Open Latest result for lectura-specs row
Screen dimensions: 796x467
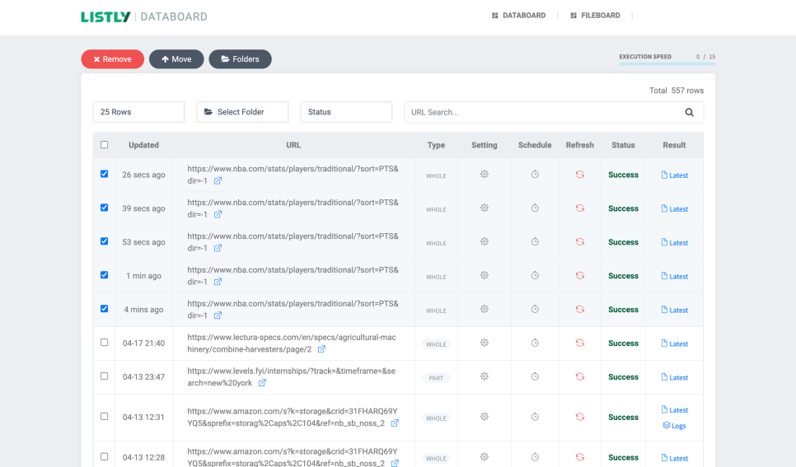click(x=675, y=343)
